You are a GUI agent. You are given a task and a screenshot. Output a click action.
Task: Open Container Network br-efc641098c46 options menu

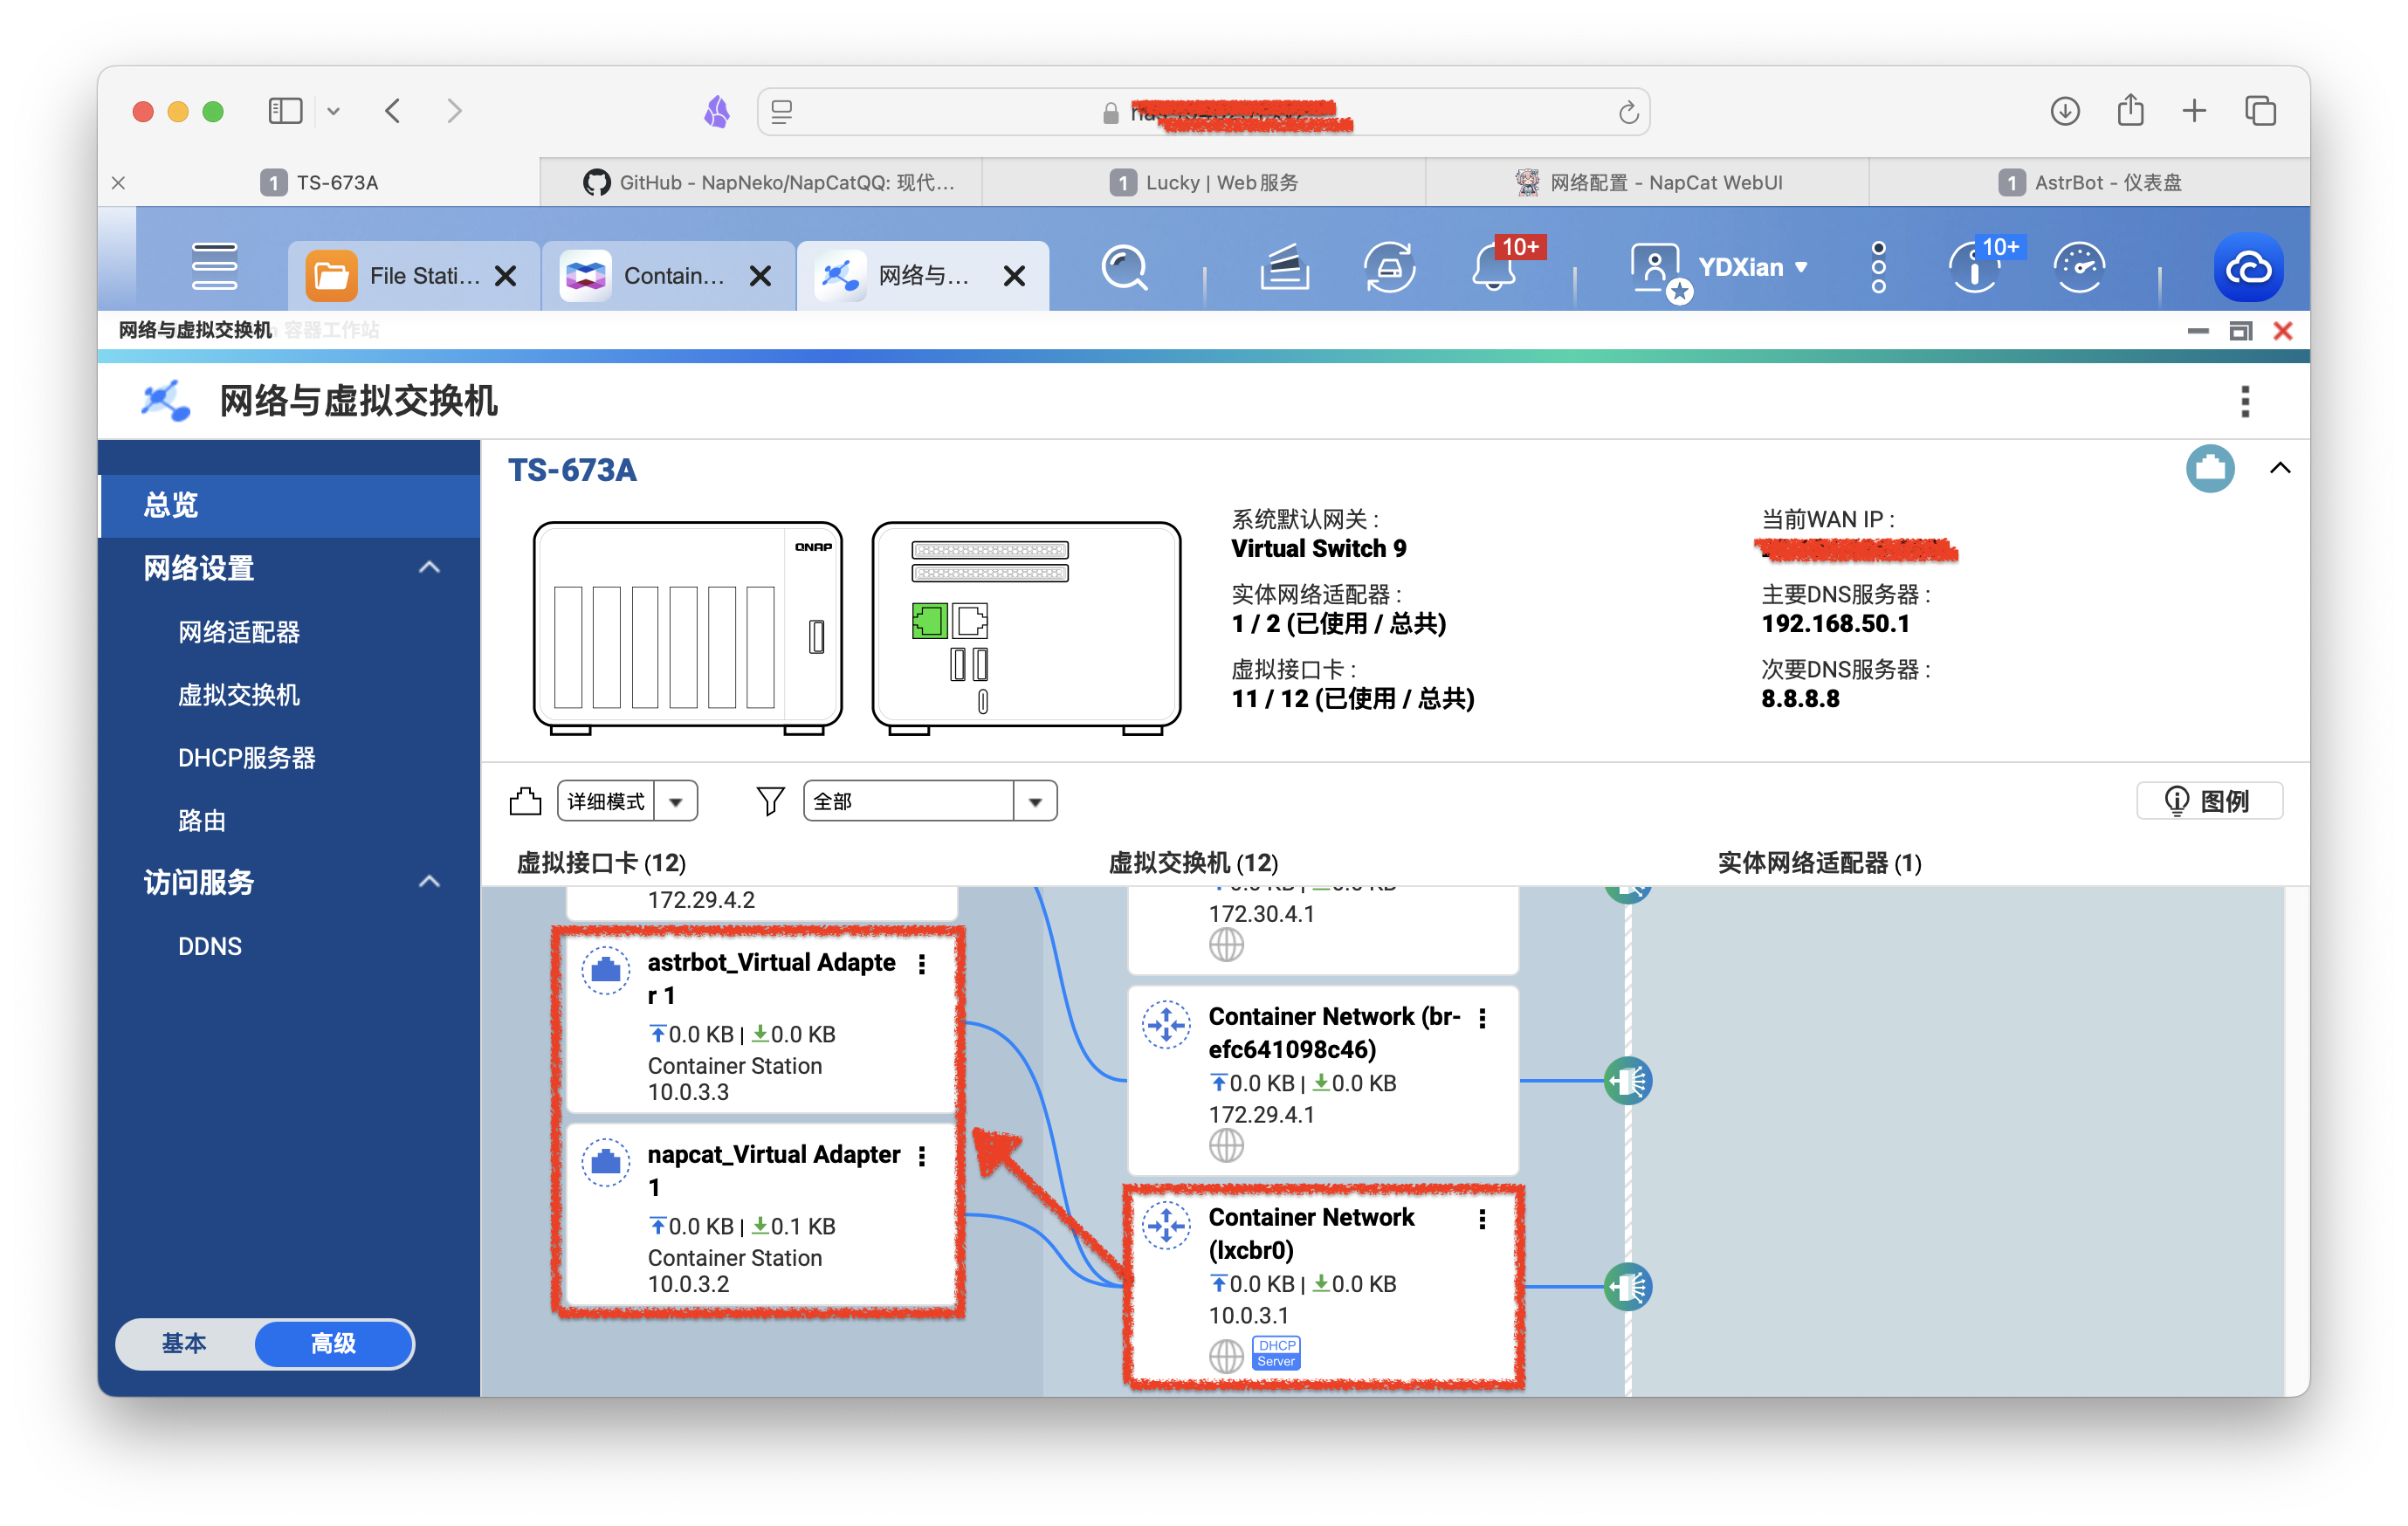pyautogui.click(x=1482, y=1018)
